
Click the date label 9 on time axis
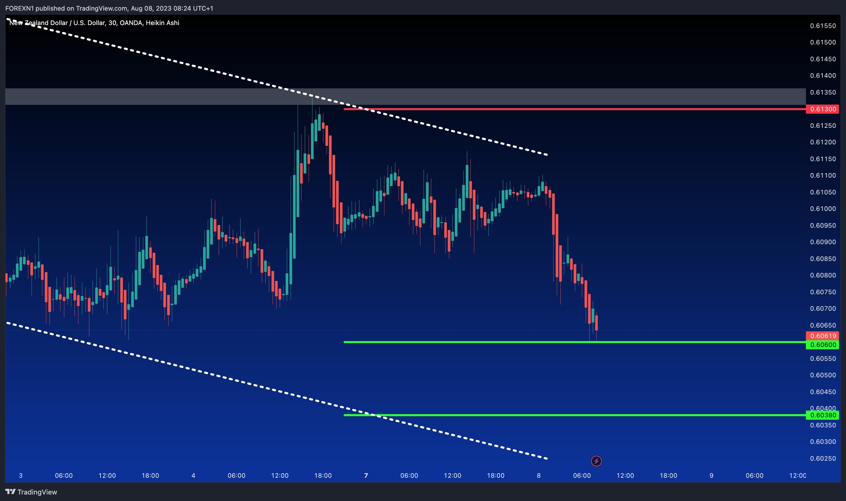coord(711,475)
